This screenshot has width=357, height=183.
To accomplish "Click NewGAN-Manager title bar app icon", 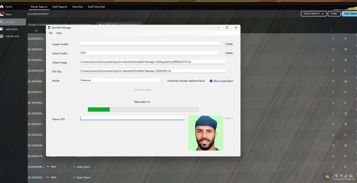I will (49, 27).
